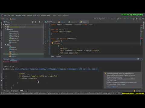The width and height of the screenshot is (145, 108).
Task: Select logo192.png in project tree
Action: coord(14,34)
